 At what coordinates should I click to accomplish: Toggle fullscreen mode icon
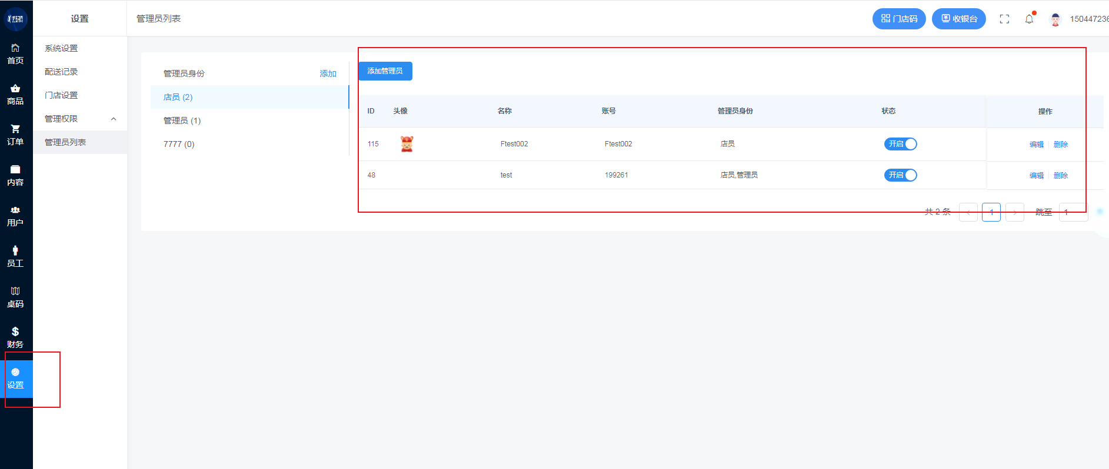1004,19
